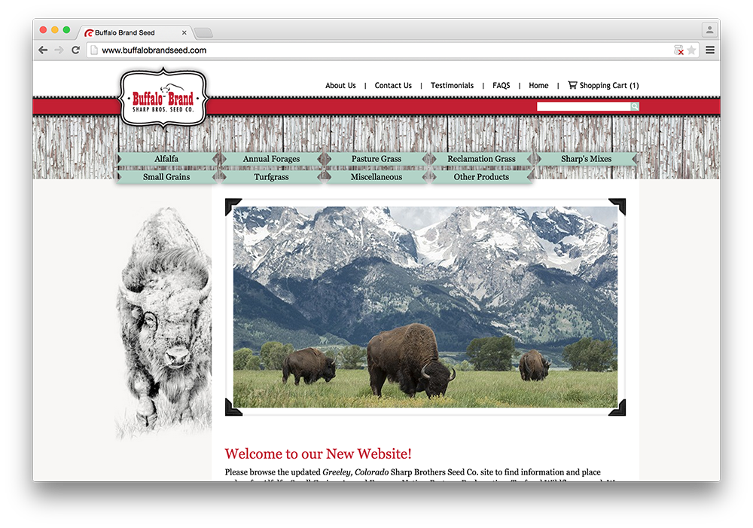Open the FAQS page
Viewport: 753px width, 528px height.
(501, 86)
